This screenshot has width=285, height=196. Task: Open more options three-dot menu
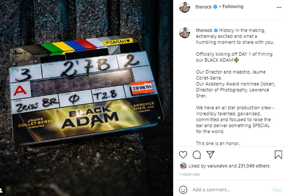[x=279, y=7]
